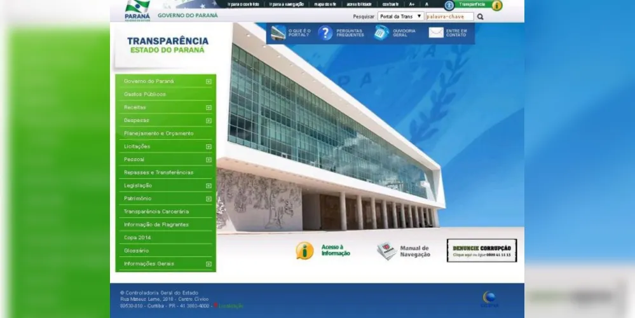635x318 pixels.
Task: Click the green Transparência button in top bar
Action: click(472, 4)
